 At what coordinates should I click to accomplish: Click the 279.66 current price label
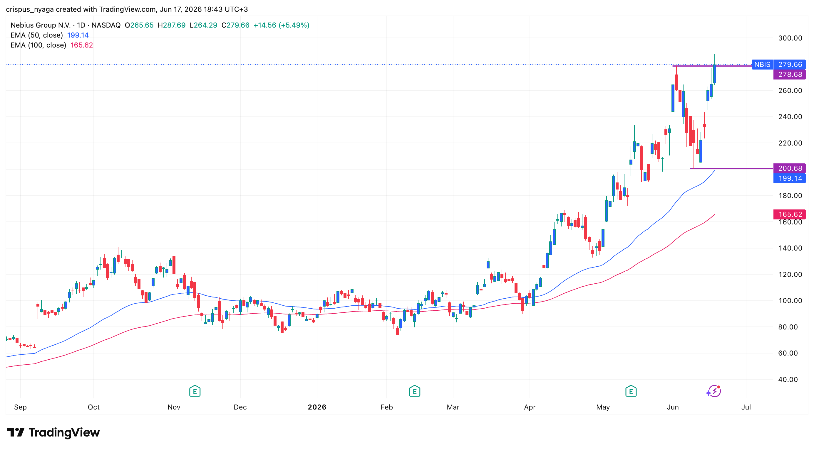point(789,64)
